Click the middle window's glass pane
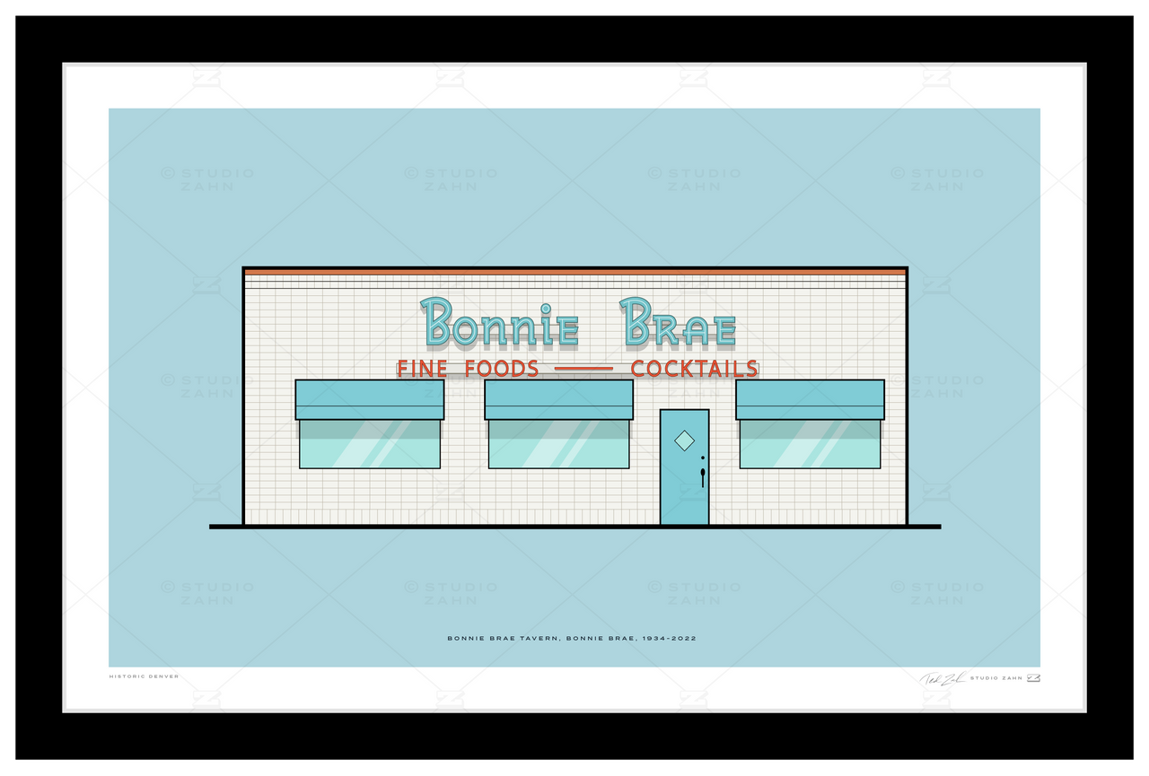This screenshot has height=776, width=1149. click(558, 444)
